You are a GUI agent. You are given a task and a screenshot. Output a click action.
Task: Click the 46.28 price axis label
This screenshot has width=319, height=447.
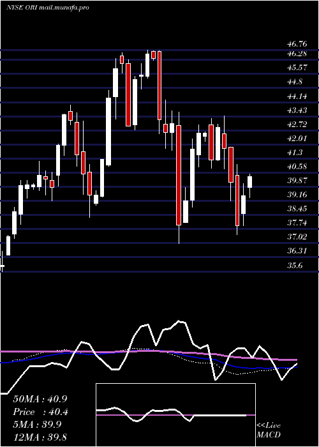click(x=297, y=53)
